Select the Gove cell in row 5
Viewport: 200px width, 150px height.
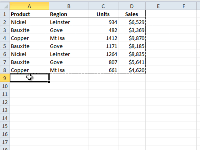coord(68,46)
